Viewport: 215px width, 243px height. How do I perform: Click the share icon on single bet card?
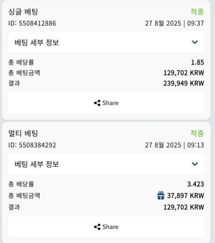(97, 103)
